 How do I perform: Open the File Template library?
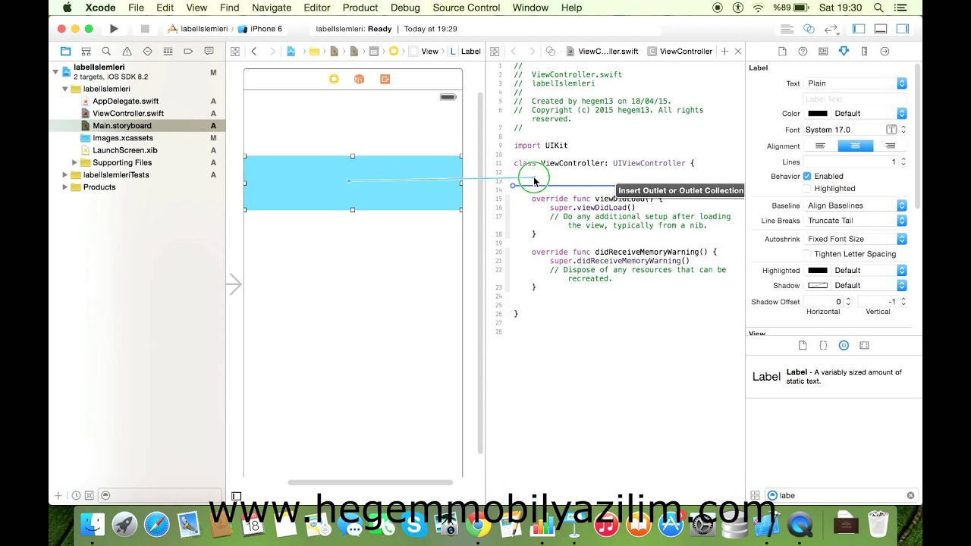[x=803, y=345]
